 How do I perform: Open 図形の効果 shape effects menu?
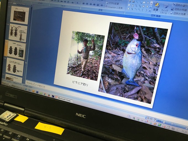pos(178,14)
